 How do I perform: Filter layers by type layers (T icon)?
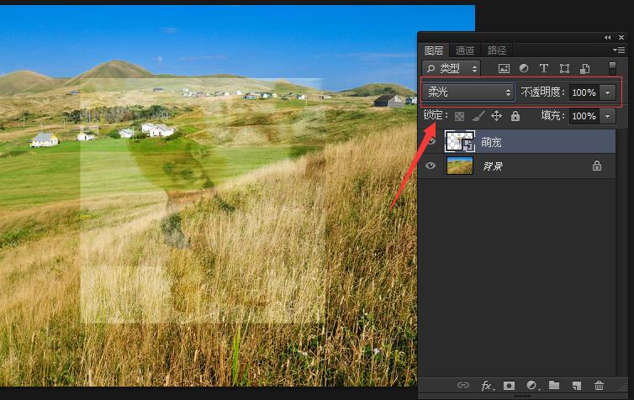click(544, 69)
